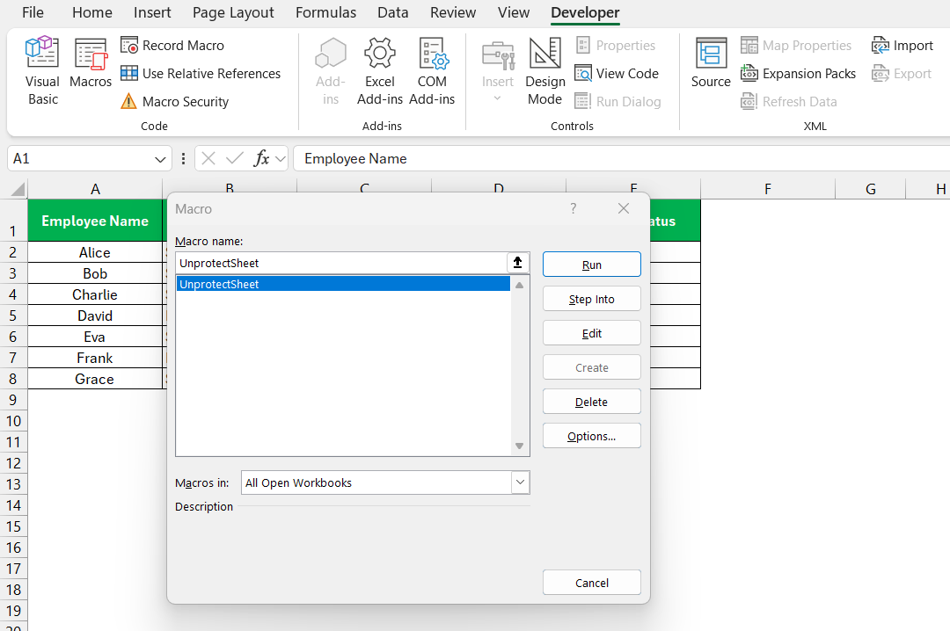Screen dimensions: 950x631
Task: Select the Developer tab
Action: (585, 12)
